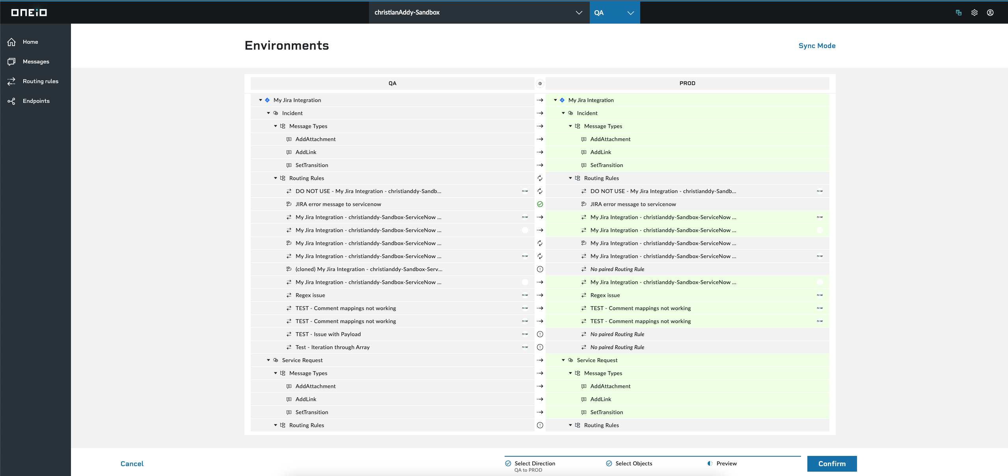
Task: Toggle sync arrow for Incident AddAttachment row
Action: click(540, 139)
